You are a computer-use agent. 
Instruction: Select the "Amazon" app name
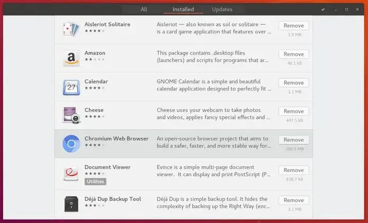click(95, 53)
